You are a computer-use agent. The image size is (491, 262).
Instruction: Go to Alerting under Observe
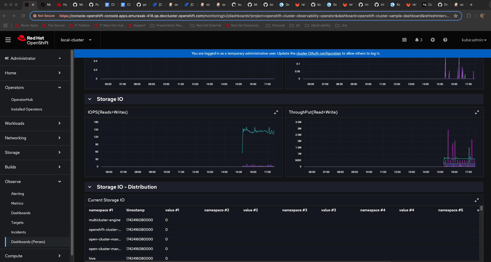tap(17, 194)
